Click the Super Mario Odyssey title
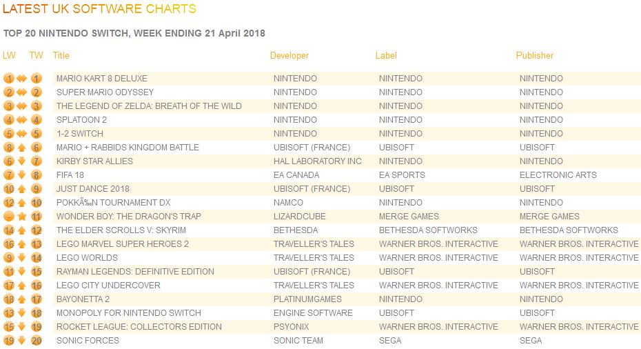The width and height of the screenshot is (641, 349). [x=105, y=92]
